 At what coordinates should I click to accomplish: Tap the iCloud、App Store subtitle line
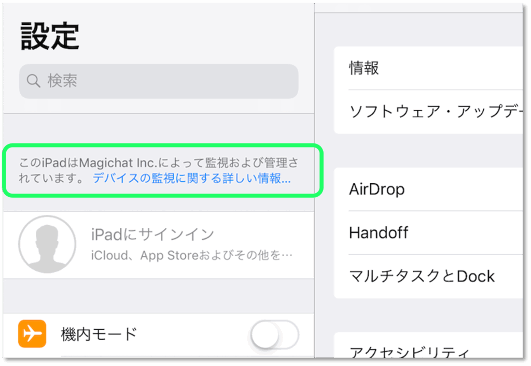click(191, 255)
